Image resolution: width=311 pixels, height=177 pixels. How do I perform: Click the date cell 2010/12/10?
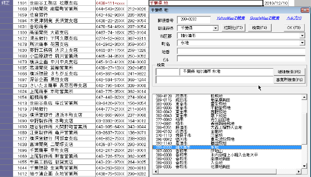pos(276,3)
